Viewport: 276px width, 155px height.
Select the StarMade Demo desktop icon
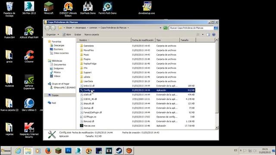pos(88,8)
